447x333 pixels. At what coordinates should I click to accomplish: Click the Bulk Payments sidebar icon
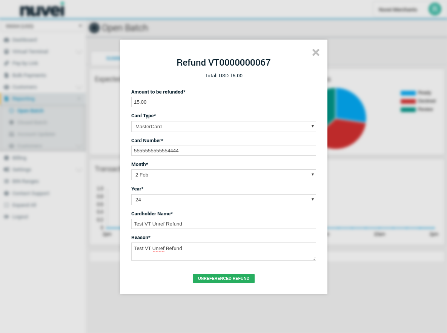pos(6,75)
